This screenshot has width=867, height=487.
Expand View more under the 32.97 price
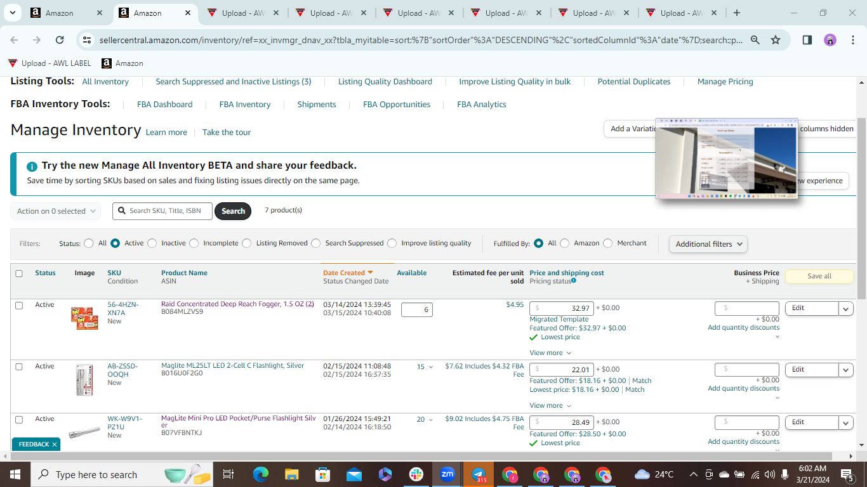[550, 353]
